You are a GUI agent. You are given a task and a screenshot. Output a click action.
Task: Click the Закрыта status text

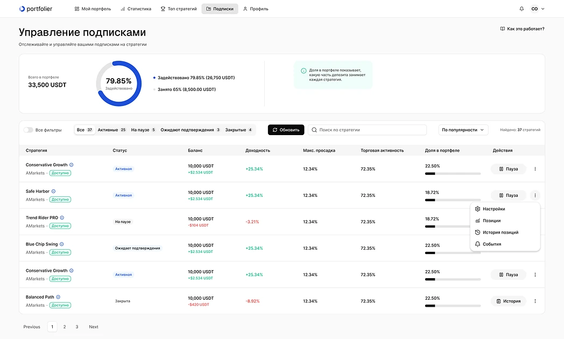click(123, 301)
